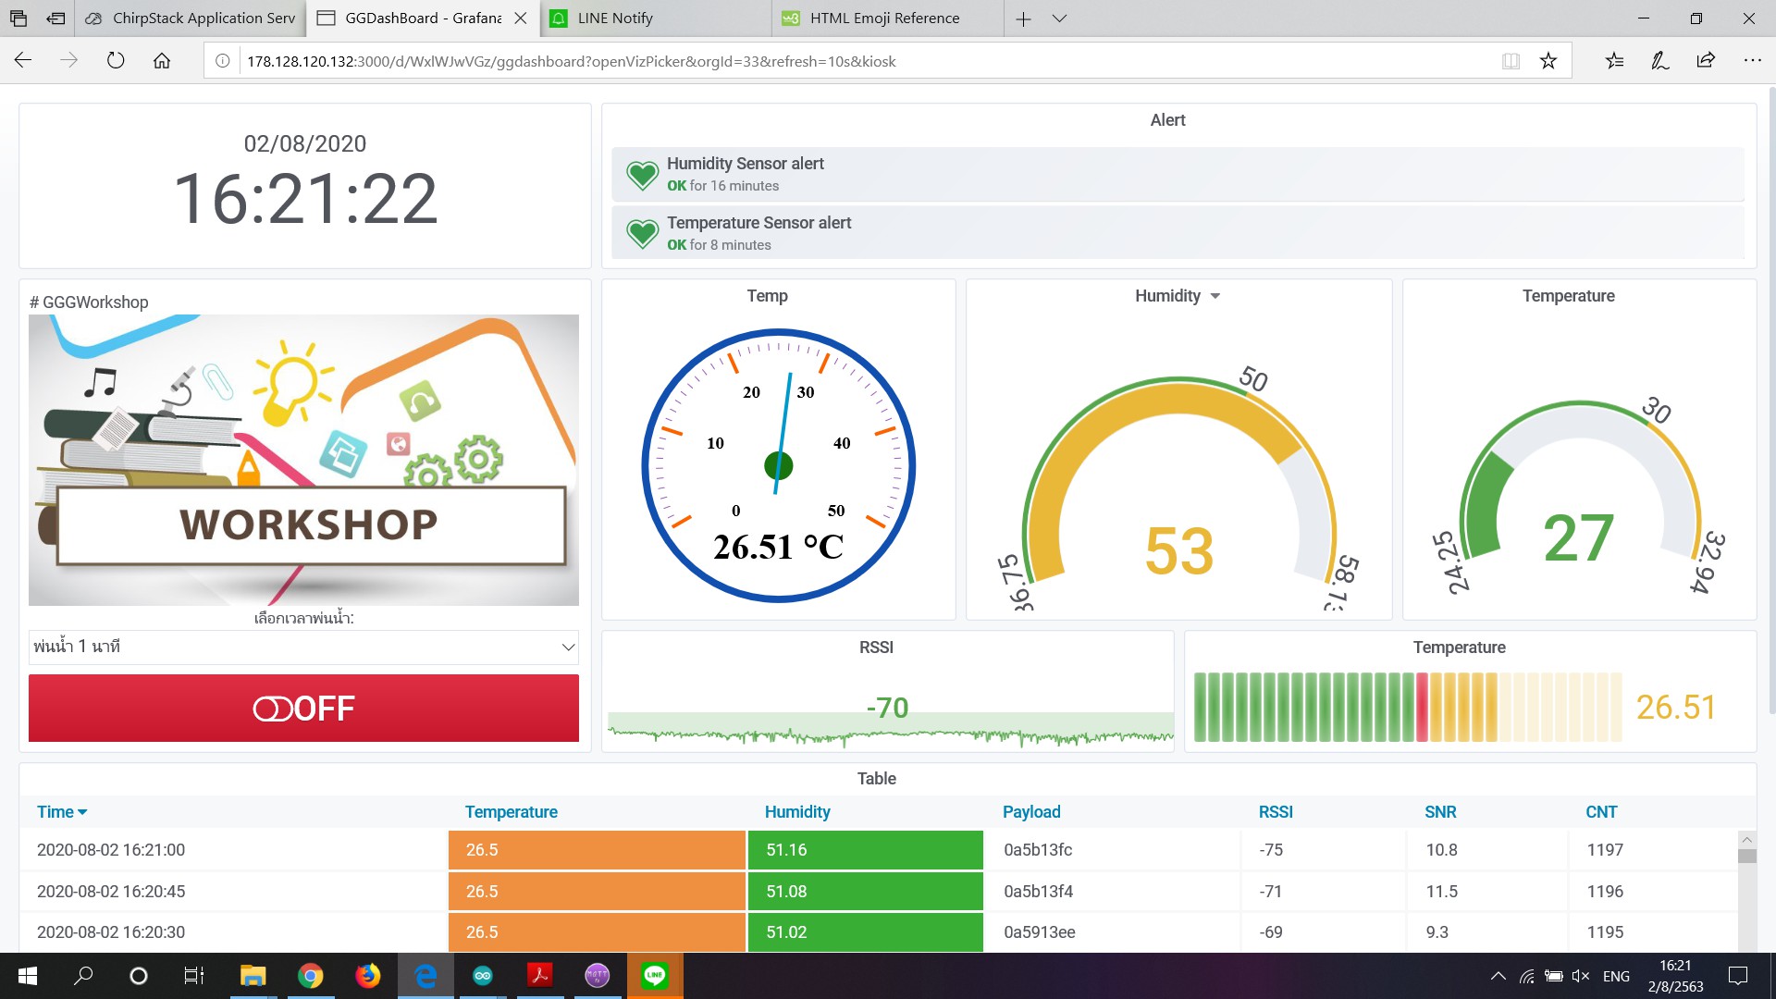Click the browser refresh icon
Screen dimensions: 1776x999
[x=116, y=61]
